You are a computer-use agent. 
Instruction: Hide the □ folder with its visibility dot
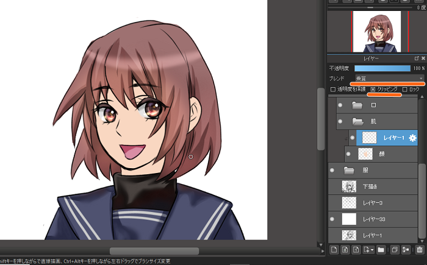tap(340, 105)
